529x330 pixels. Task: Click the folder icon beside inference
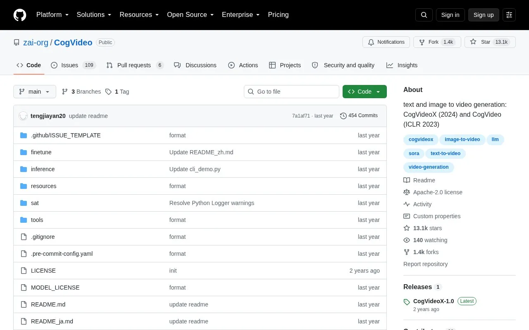click(24, 169)
